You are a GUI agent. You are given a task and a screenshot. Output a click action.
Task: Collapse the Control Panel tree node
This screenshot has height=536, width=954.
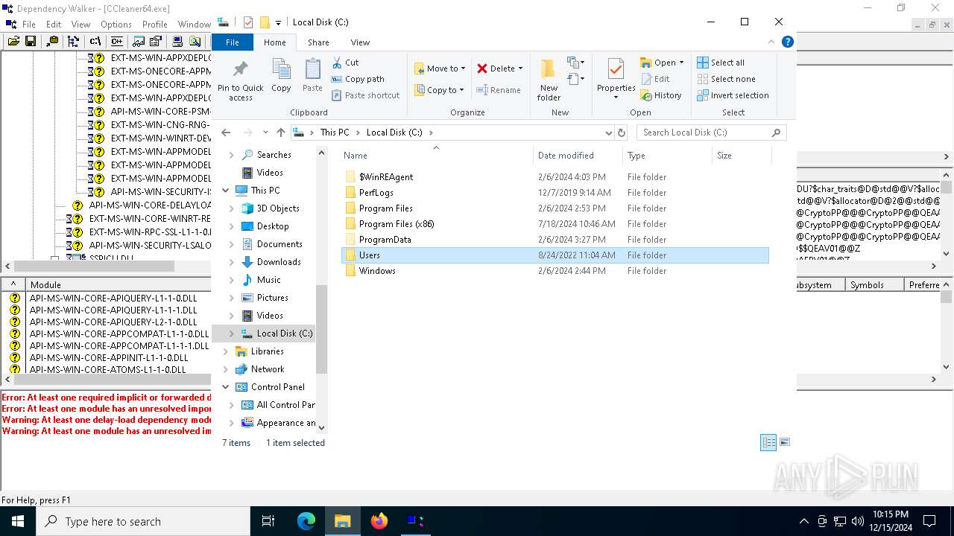(226, 387)
